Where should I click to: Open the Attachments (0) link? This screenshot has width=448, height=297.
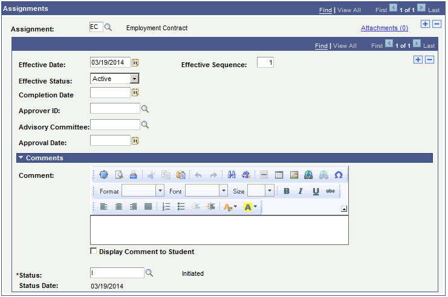[x=385, y=28]
